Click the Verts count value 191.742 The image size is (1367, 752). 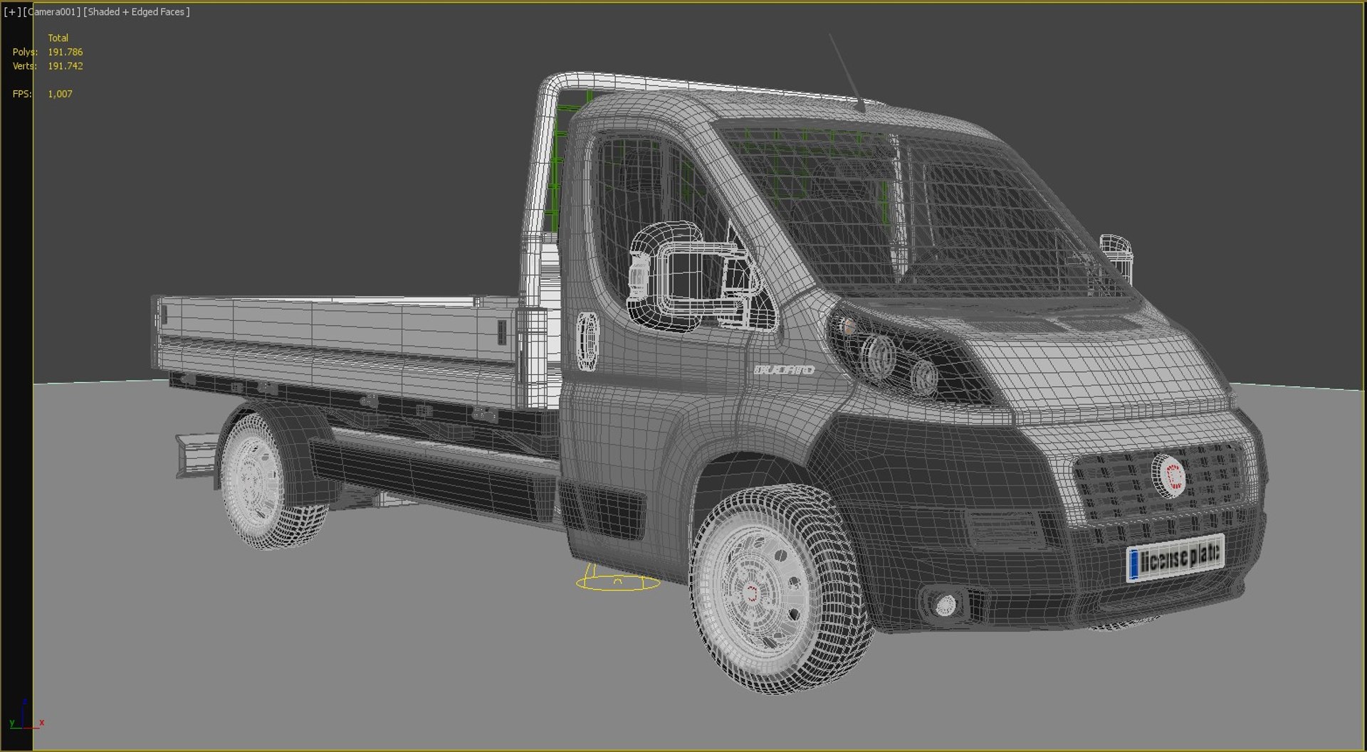tap(65, 66)
